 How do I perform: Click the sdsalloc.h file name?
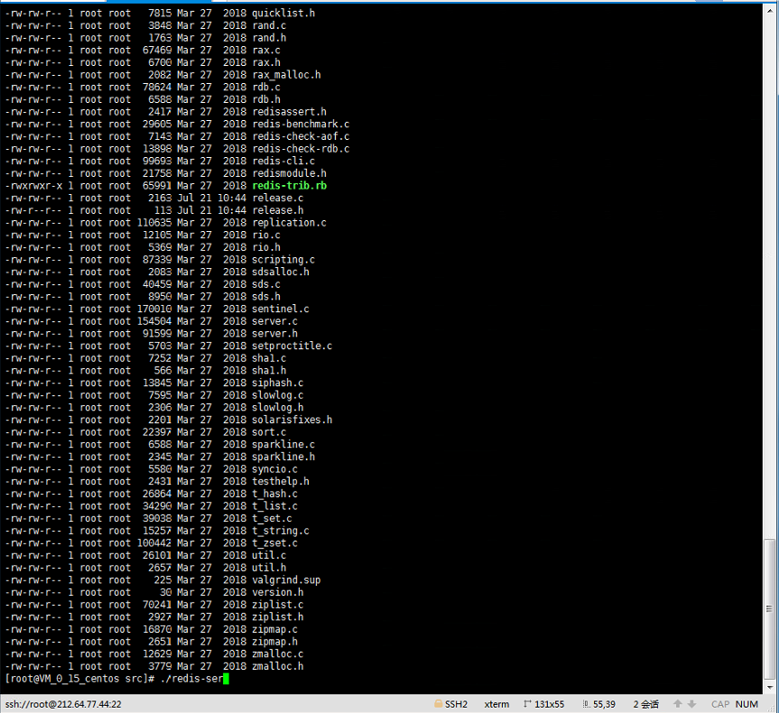[x=280, y=272]
